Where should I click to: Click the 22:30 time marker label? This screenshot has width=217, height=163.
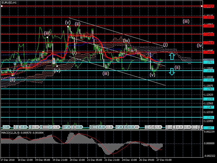click(x=109, y=127)
